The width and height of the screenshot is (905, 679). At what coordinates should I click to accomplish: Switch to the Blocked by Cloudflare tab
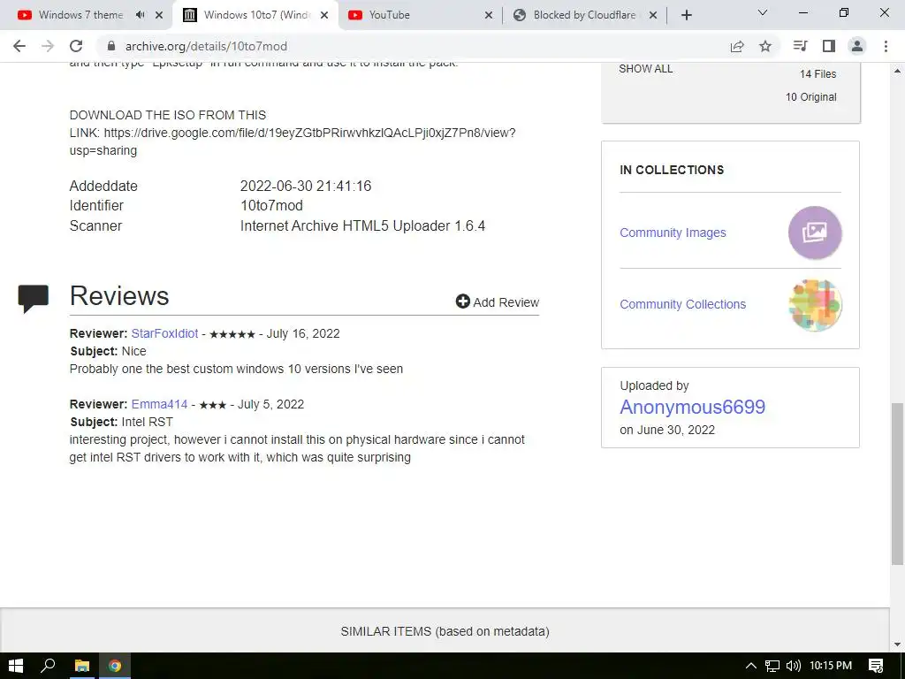tap(584, 15)
